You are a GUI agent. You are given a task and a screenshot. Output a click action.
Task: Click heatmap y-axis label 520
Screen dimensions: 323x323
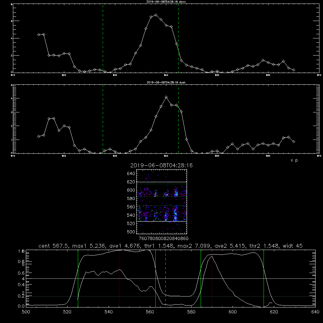pos(131,224)
